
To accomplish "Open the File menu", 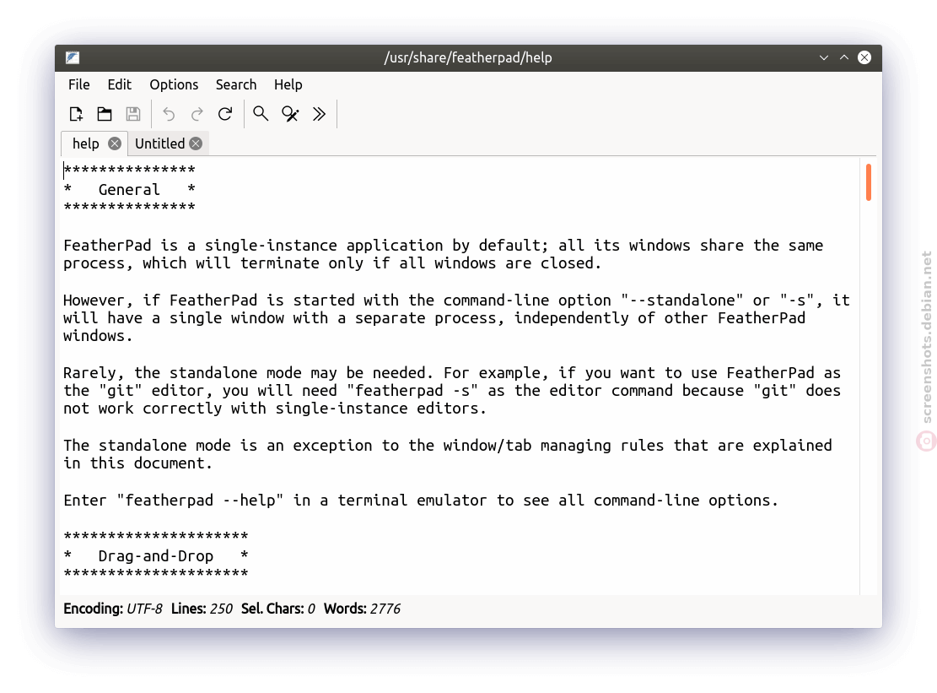I will pos(79,84).
